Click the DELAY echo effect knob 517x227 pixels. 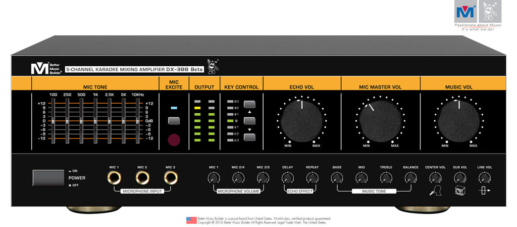click(287, 178)
